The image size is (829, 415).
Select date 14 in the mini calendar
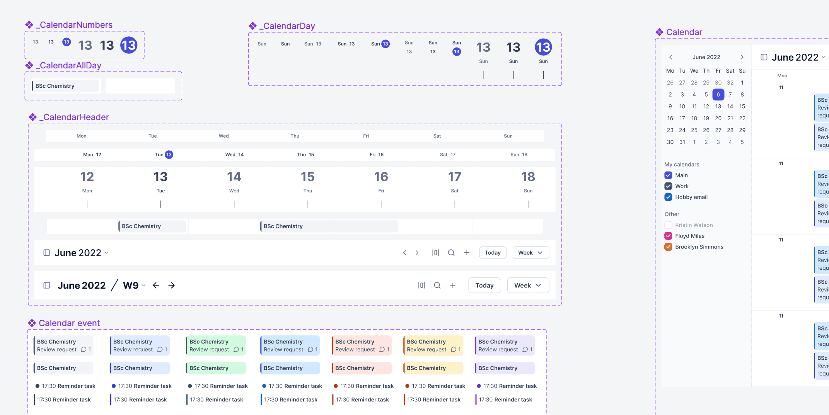pos(730,107)
